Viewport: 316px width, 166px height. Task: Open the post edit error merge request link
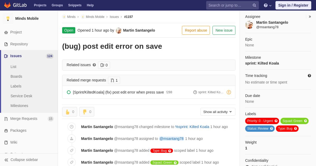pyautogui.click(x=118, y=92)
